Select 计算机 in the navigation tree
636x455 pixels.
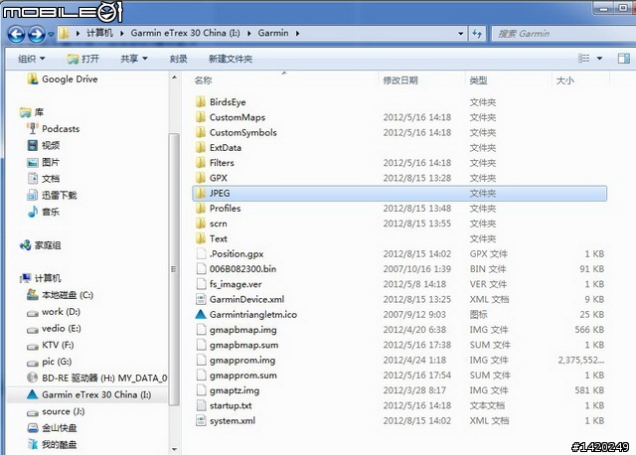(41, 278)
